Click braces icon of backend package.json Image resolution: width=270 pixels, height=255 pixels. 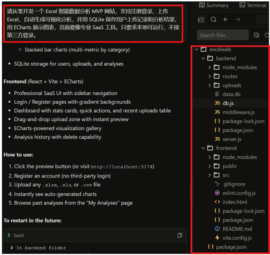pos(217,130)
